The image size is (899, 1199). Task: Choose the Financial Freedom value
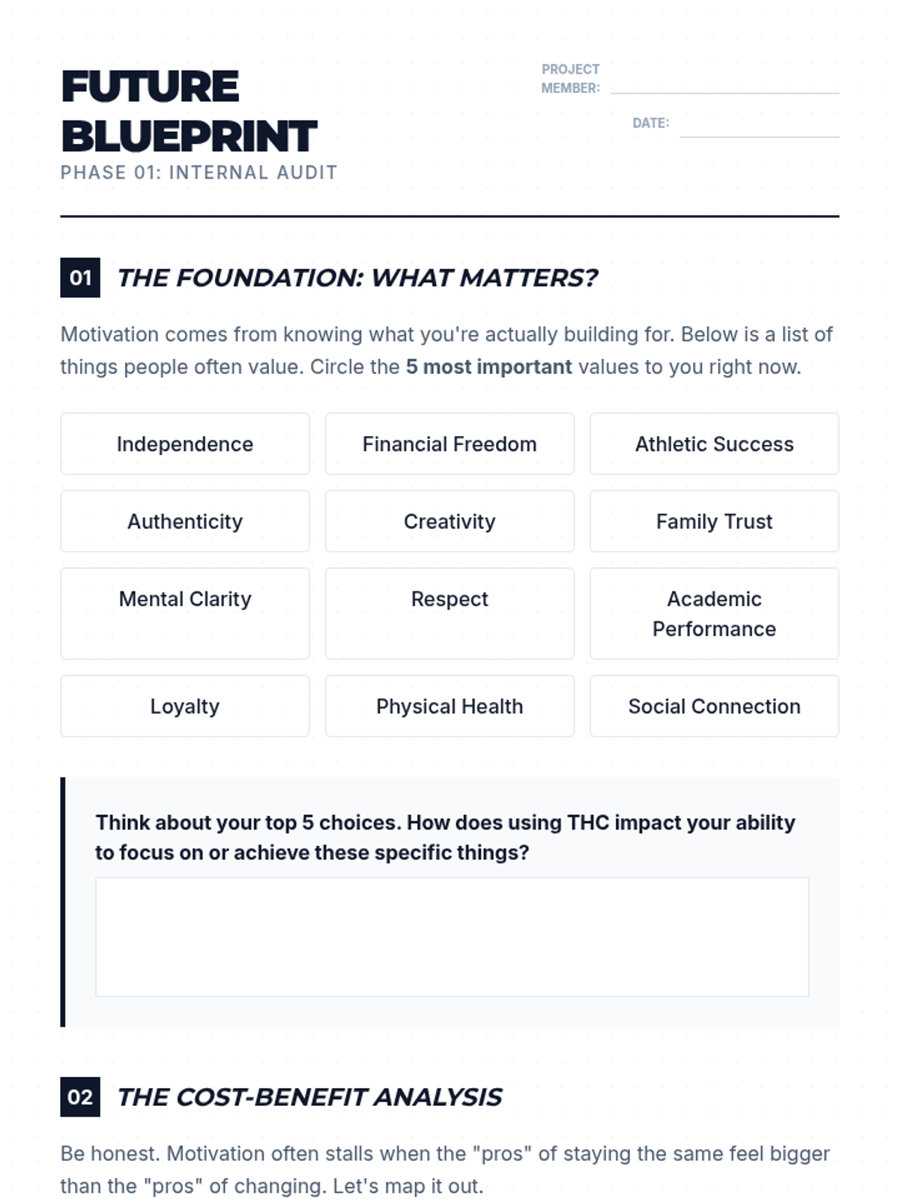click(449, 444)
